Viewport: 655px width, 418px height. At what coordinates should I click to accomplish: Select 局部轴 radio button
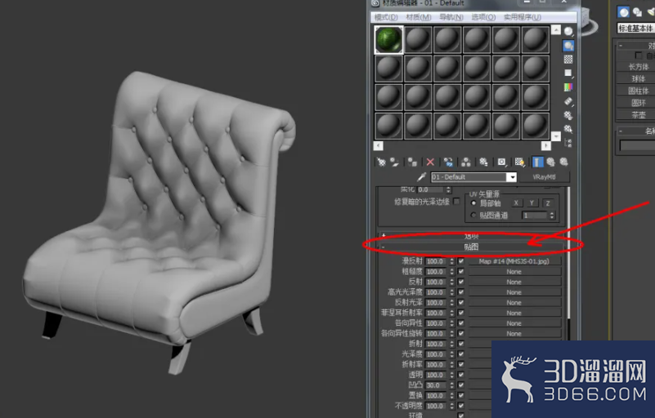tap(473, 203)
